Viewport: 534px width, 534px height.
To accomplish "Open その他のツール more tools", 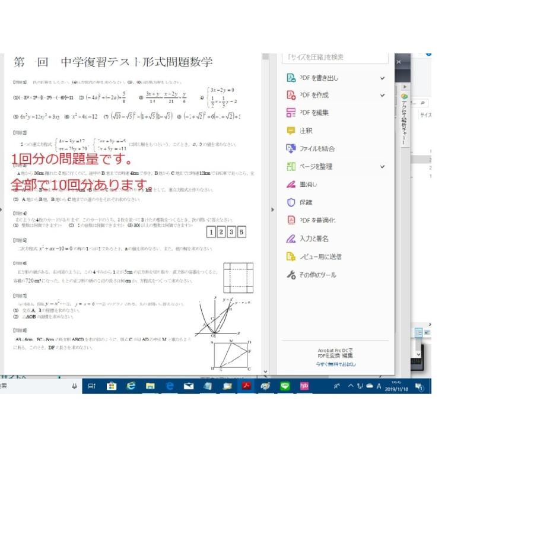I will pyautogui.click(x=291, y=275).
